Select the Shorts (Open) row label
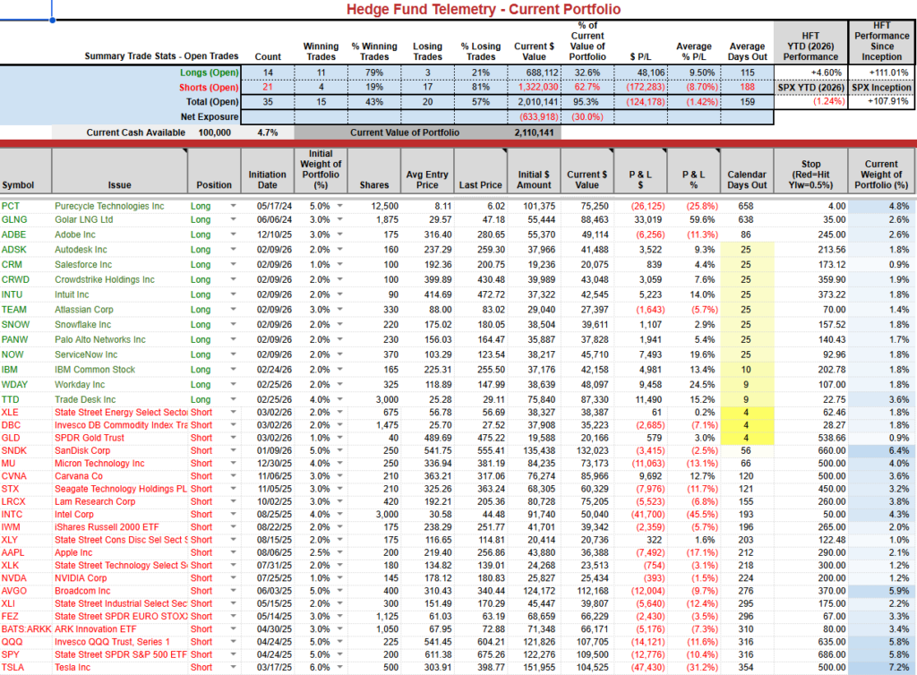The image size is (917, 675). point(209,87)
